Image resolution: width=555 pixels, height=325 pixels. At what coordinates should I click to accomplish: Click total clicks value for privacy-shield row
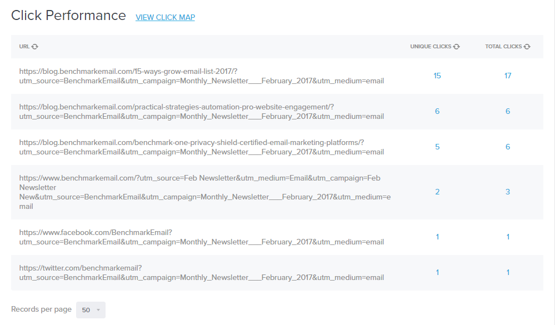click(x=508, y=147)
